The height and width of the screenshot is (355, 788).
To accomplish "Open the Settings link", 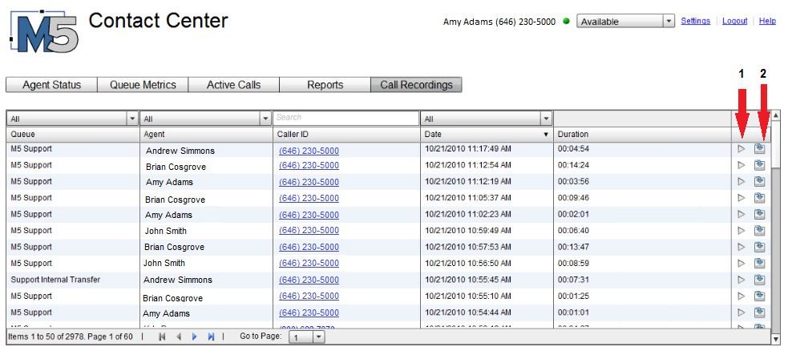I will click(696, 21).
